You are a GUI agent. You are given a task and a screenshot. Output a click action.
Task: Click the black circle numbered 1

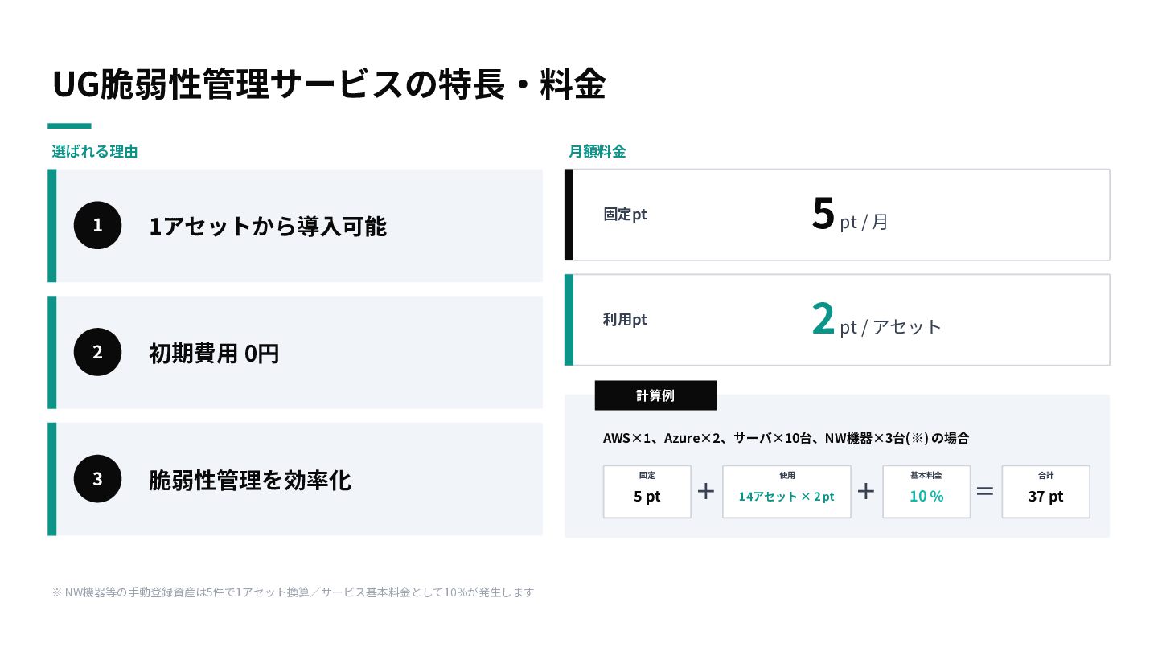click(97, 225)
